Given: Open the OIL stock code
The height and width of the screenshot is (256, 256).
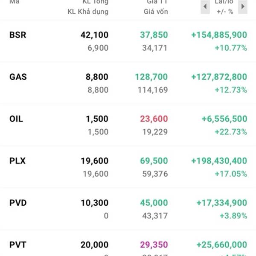Looking at the screenshot, I should coord(16,119).
